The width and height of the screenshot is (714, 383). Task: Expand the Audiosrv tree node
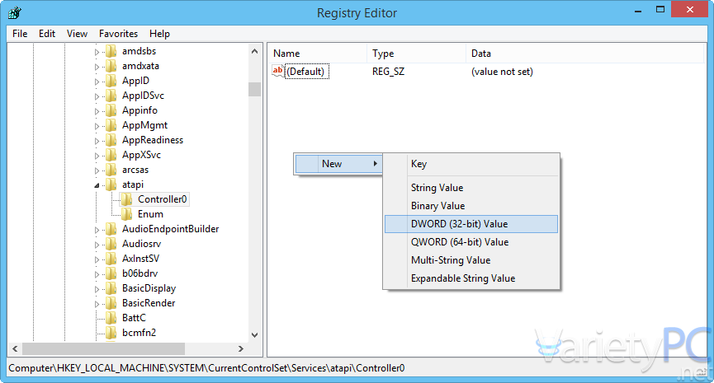pyautogui.click(x=97, y=244)
